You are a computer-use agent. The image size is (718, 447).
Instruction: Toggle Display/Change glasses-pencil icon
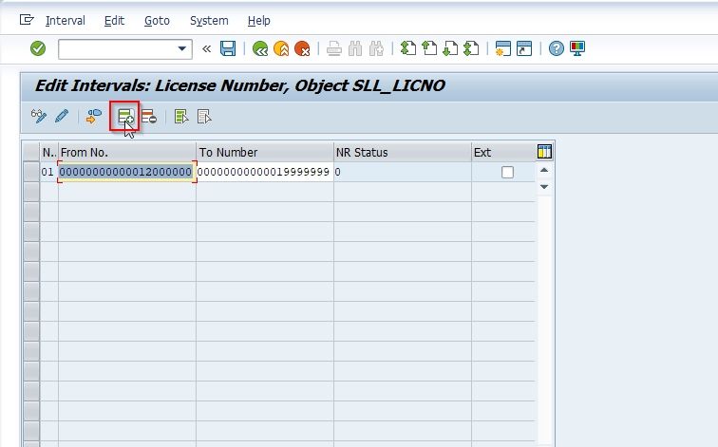point(38,116)
